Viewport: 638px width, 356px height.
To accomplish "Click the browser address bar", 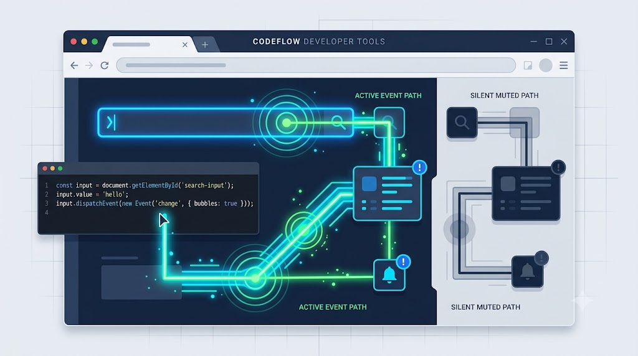I will pyautogui.click(x=316, y=65).
